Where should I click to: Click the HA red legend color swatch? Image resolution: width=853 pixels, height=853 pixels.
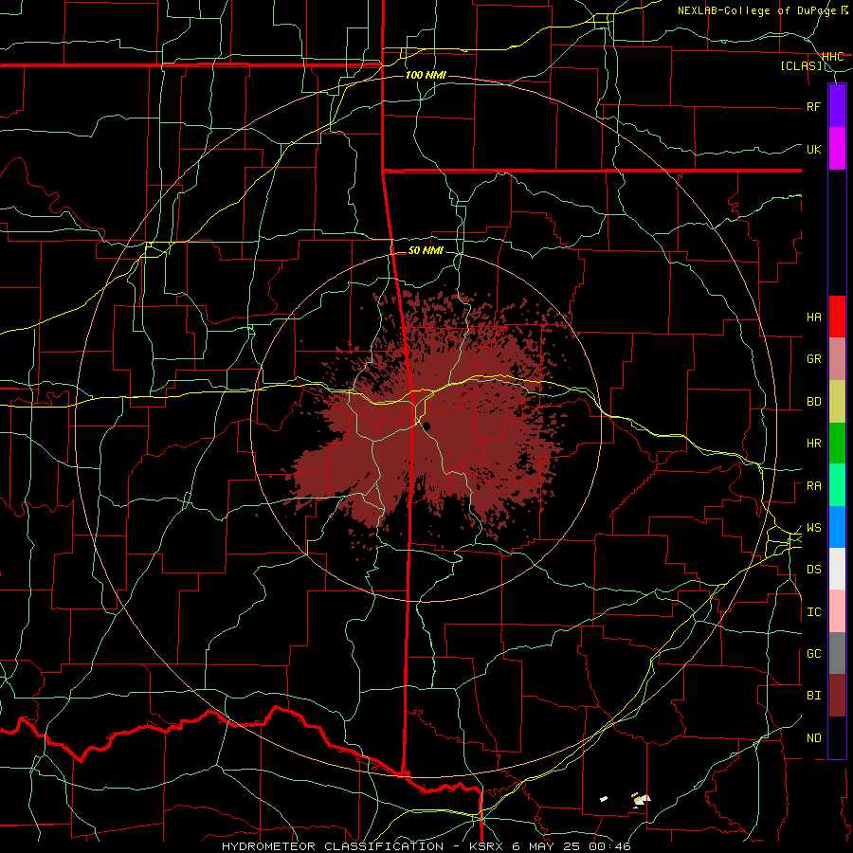pos(837,317)
